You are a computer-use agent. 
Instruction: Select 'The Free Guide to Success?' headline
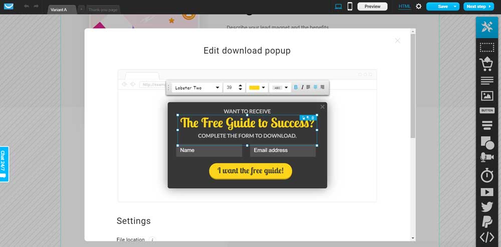[x=247, y=123]
